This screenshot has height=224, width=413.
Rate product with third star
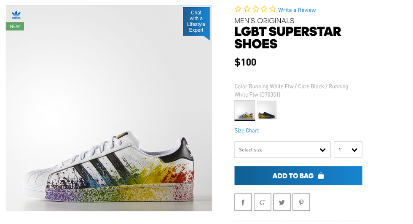coord(255,9)
